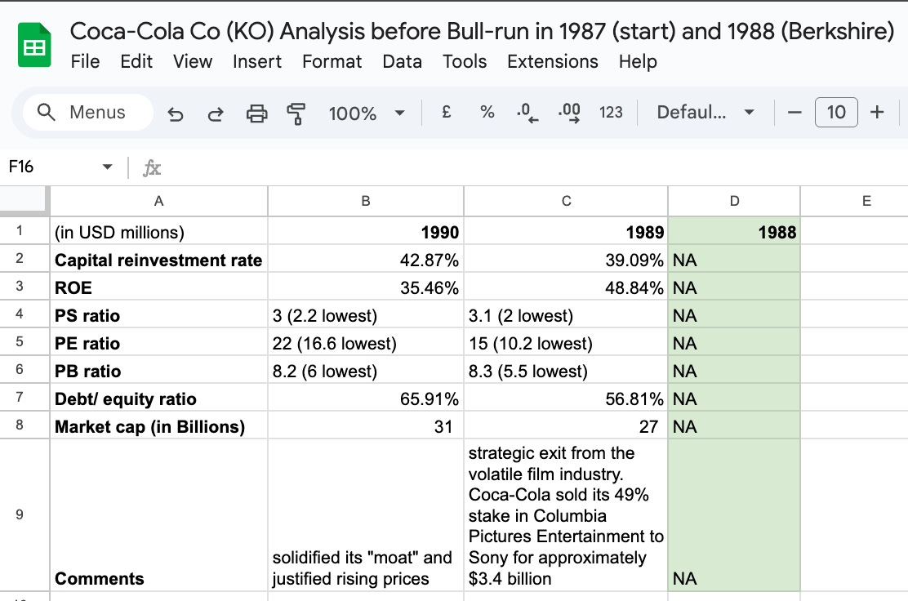908x601 pixels.
Task: Increase decimal places icon
Action: [569, 113]
